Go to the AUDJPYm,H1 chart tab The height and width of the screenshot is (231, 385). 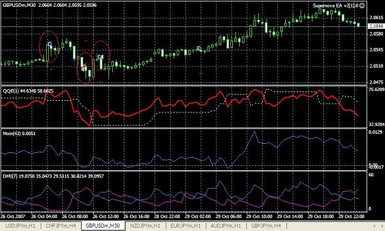225,226
